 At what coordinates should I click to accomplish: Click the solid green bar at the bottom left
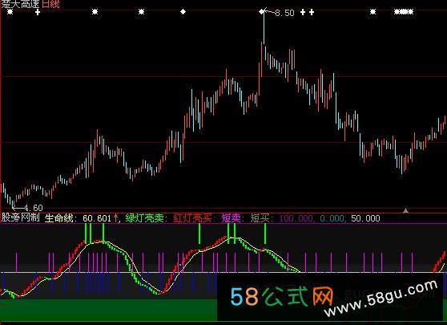[108, 310]
